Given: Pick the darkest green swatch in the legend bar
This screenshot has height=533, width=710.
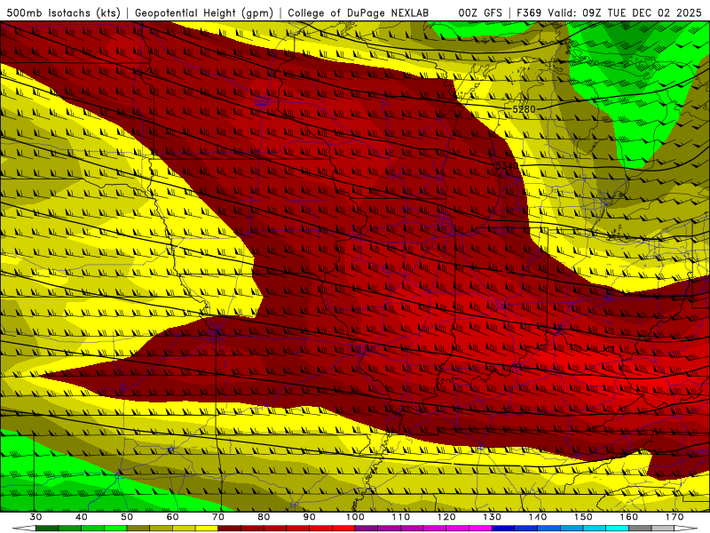Looking at the screenshot, I should pyautogui.click(x=47, y=529).
